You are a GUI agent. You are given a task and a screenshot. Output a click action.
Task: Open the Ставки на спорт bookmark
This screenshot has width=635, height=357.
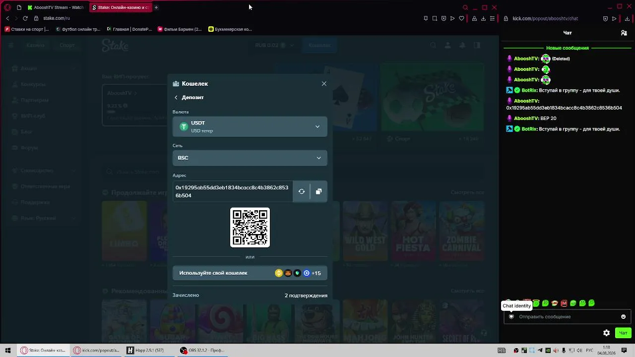click(27, 29)
